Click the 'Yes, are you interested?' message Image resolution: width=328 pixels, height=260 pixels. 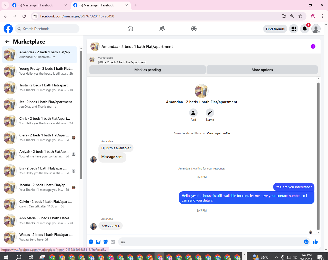294,187
